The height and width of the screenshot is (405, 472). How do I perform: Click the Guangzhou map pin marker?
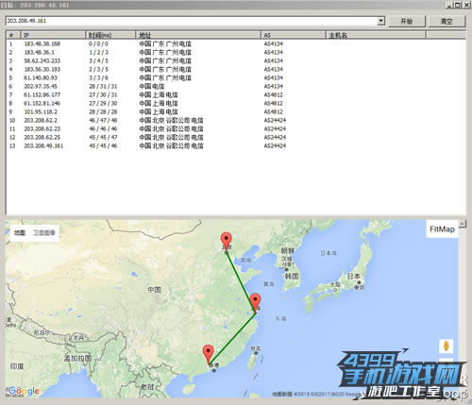pos(209,353)
